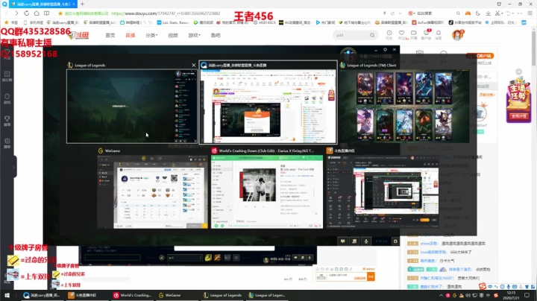Open Douyu 鱼吧 nav tab
This screenshot has width=537, height=301.
pyautogui.click(x=216, y=35)
